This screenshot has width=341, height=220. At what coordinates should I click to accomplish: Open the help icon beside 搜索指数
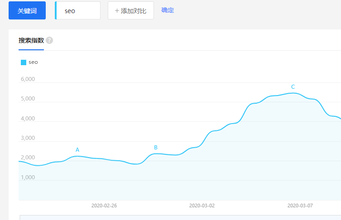click(49, 40)
